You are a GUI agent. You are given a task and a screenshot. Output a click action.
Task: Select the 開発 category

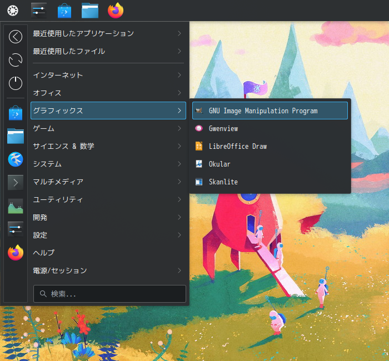click(108, 217)
